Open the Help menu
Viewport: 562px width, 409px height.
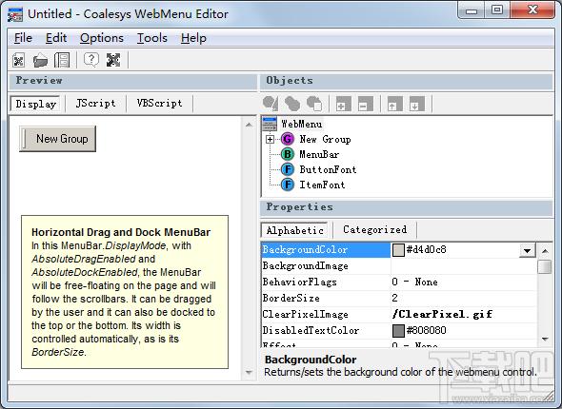point(193,38)
